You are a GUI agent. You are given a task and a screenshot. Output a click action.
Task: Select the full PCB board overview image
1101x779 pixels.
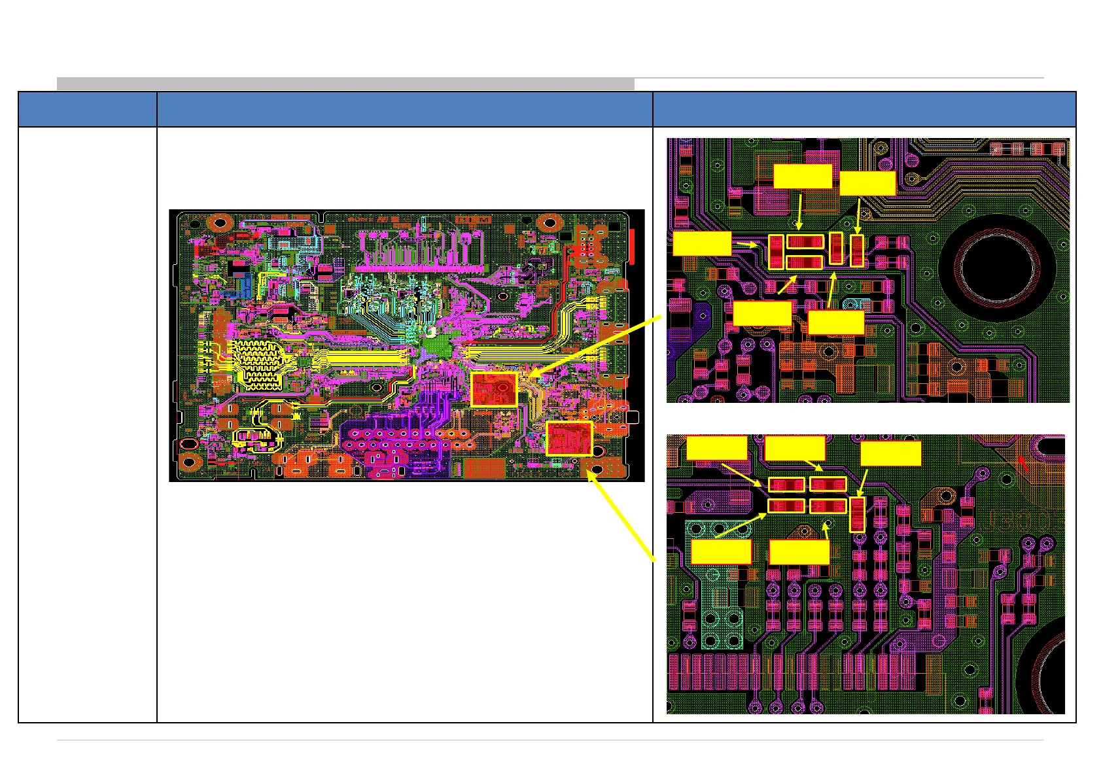coord(407,345)
